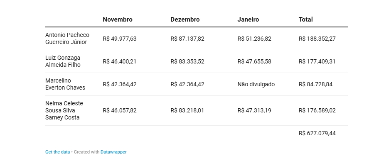Select the Total column header
Image resolution: width=379 pixels, height=168 pixels.
tap(306, 19)
